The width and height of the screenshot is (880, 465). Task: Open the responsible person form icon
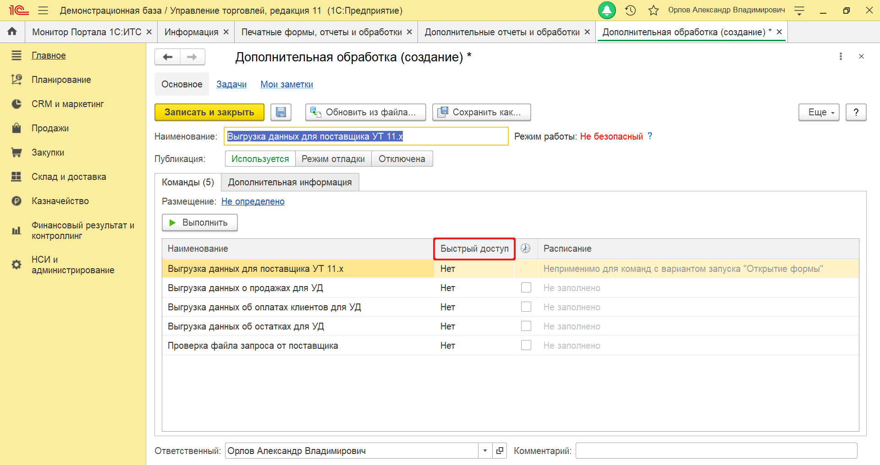500,451
